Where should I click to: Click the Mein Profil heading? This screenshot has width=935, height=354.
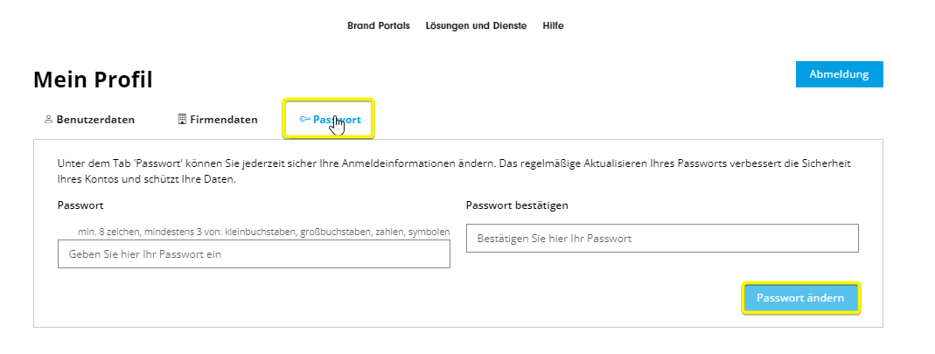point(93,80)
